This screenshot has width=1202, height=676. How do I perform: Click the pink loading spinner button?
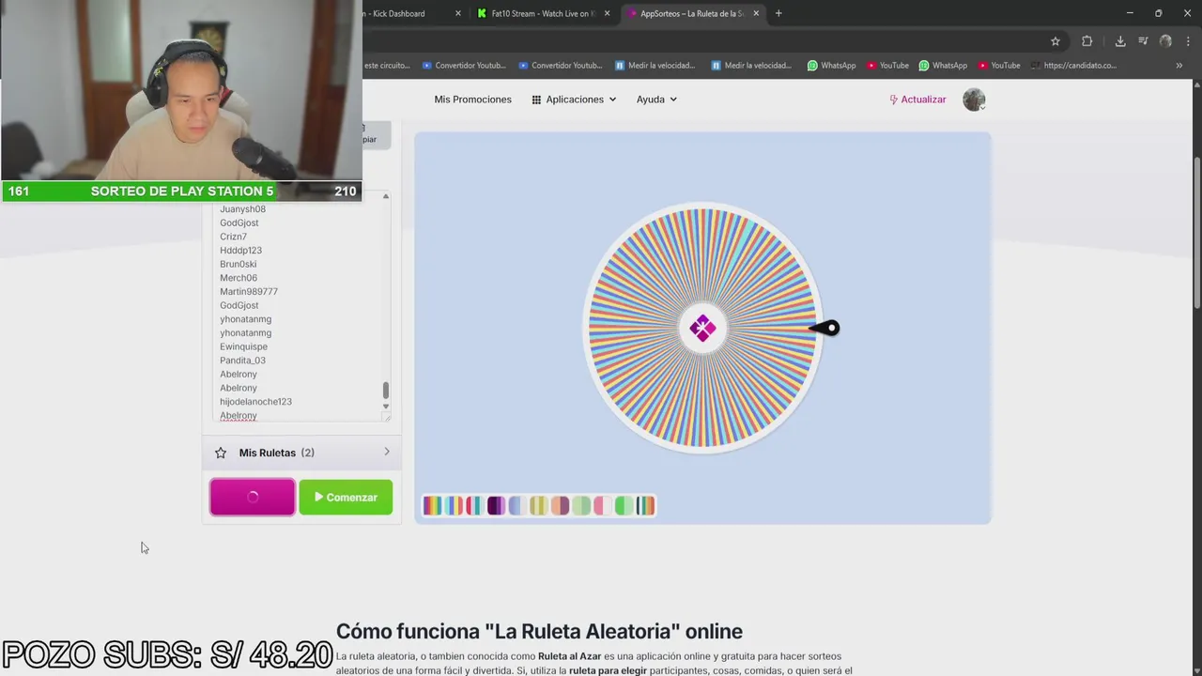click(x=252, y=498)
